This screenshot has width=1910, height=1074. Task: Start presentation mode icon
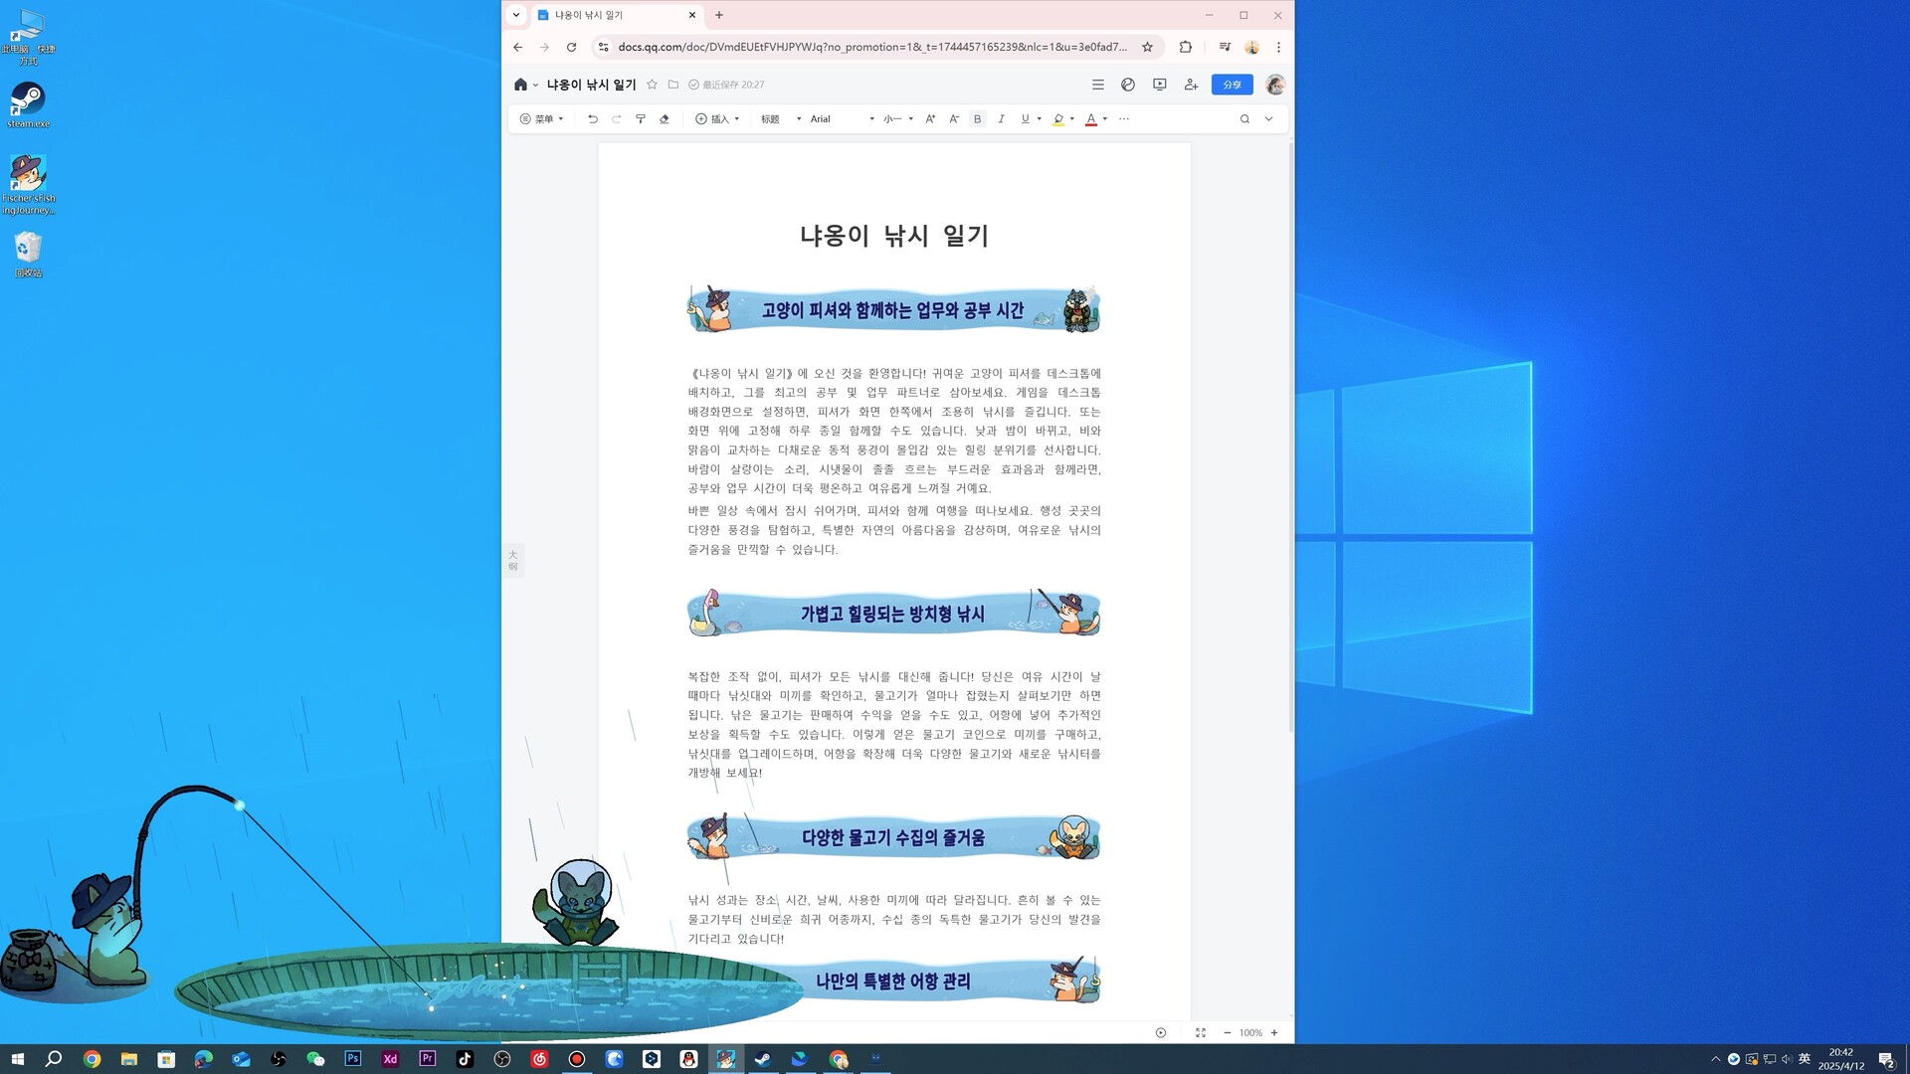(1160, 85)
